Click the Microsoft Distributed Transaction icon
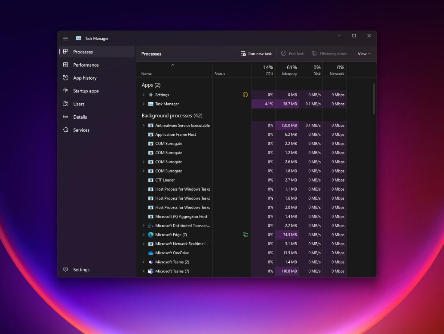This screenshot has height=334, width=444. click(151, 226)
